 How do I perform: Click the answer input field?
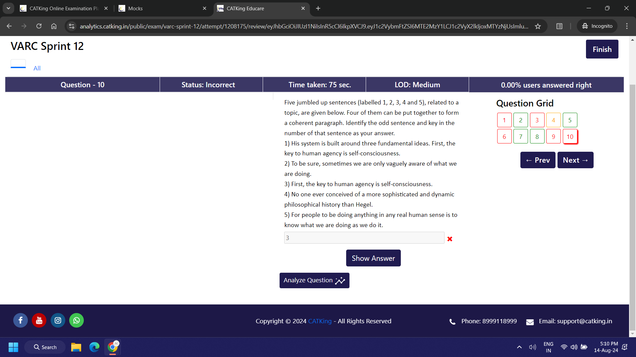tap(364, 238)
